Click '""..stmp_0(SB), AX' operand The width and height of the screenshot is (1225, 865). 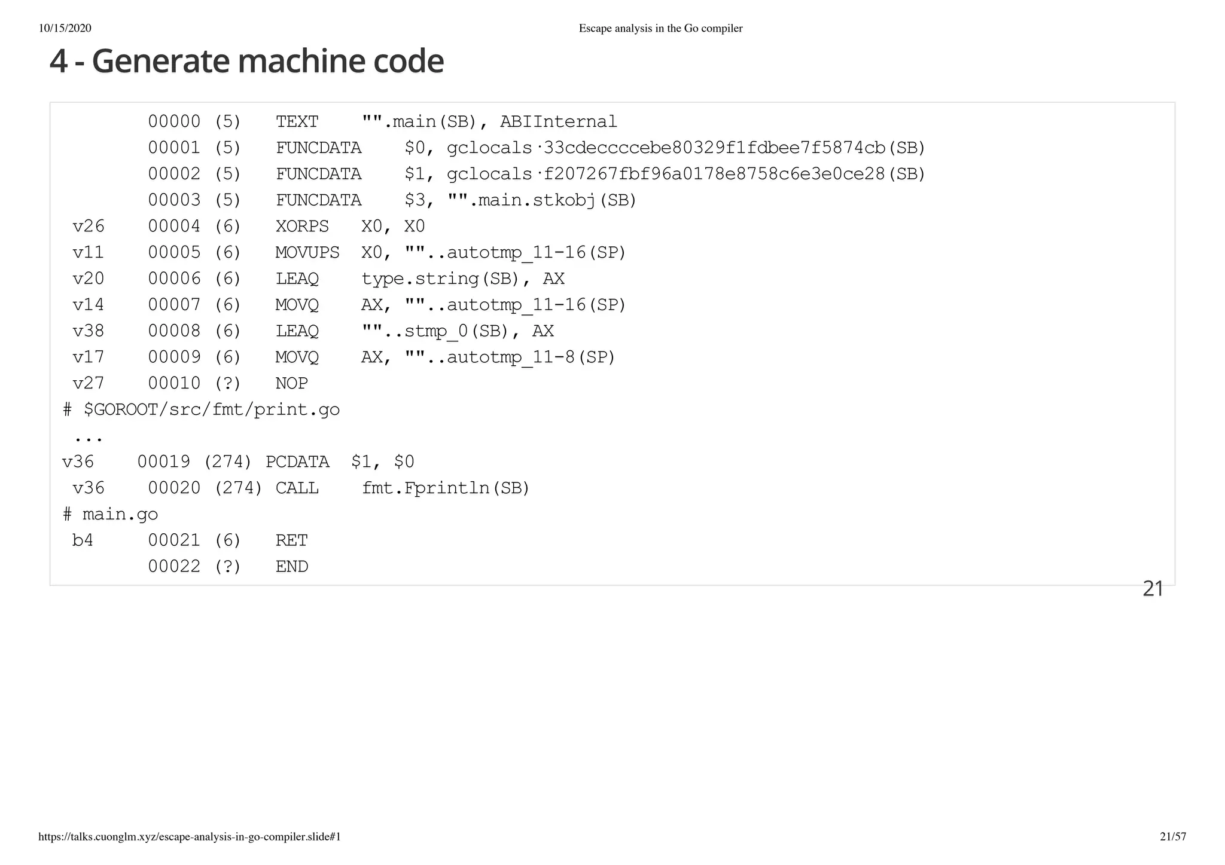point(458,331)
